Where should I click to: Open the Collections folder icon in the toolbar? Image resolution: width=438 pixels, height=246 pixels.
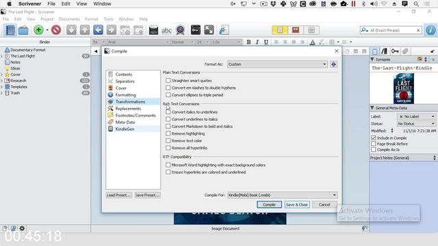[23, 30]
